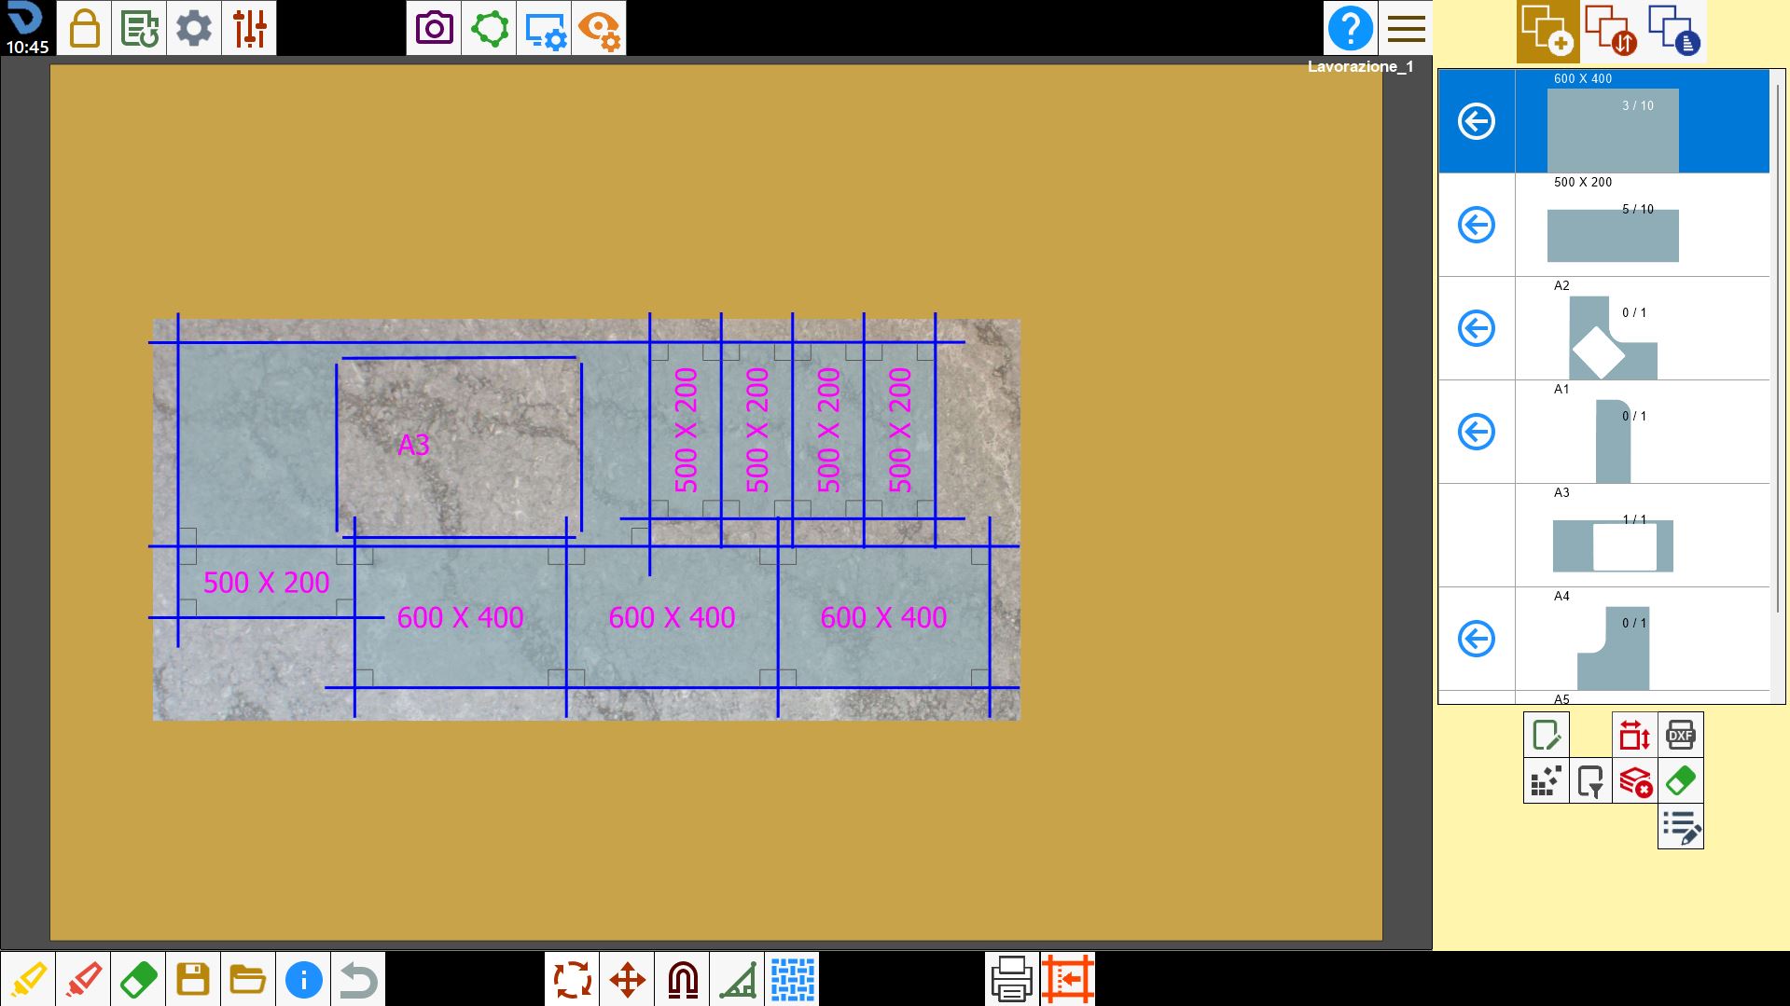Click the 600 X 400 label in the piece list

[x=1583, y=79]
